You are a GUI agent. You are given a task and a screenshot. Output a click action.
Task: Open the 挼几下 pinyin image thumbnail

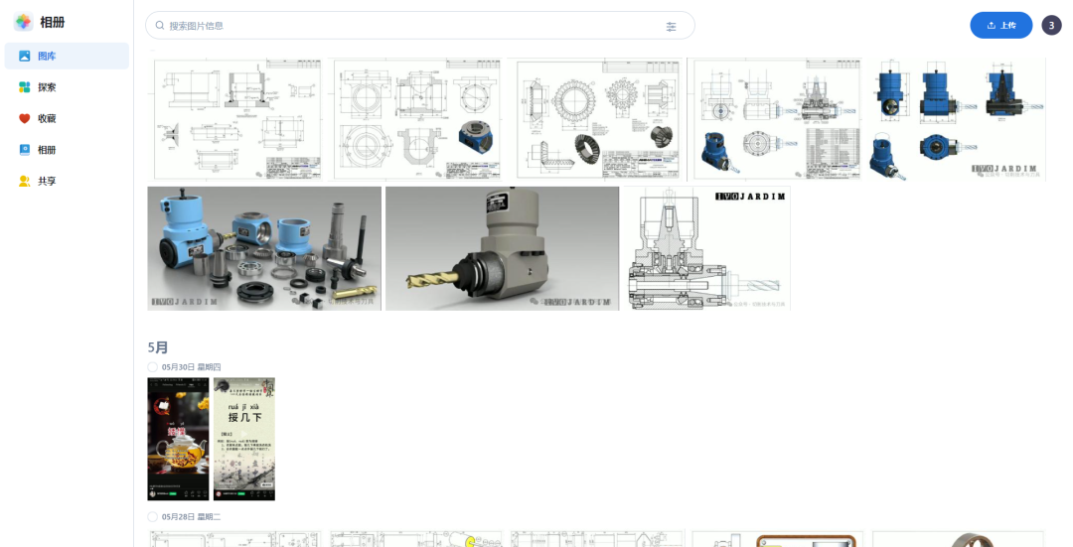click(244, 439)
